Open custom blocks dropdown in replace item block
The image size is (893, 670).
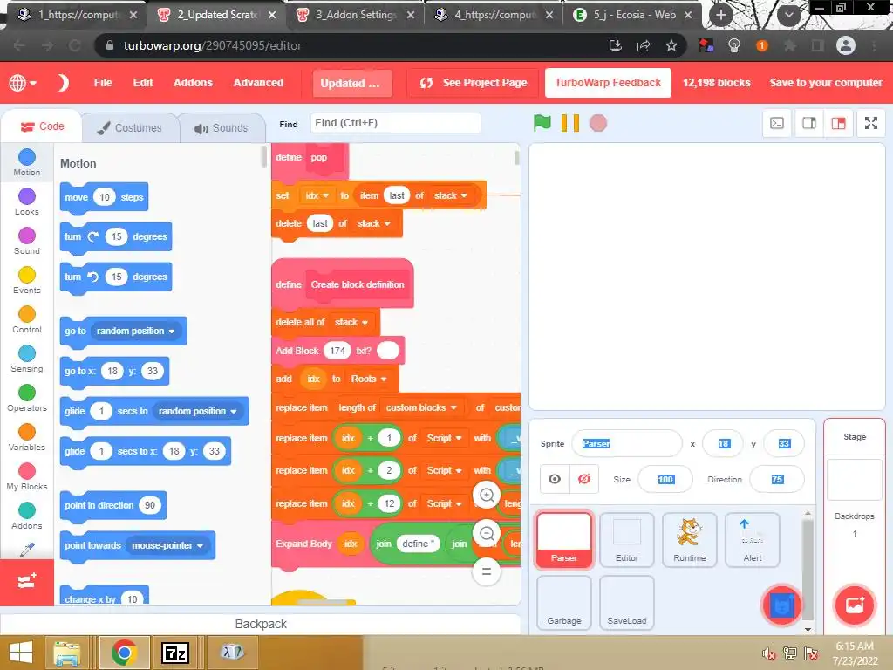(x=421, y=407)
